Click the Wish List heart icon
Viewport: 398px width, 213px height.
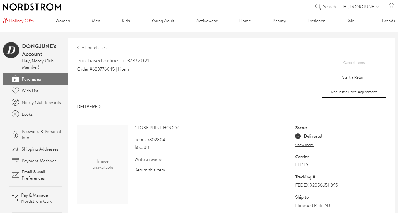tap(15, 91)
